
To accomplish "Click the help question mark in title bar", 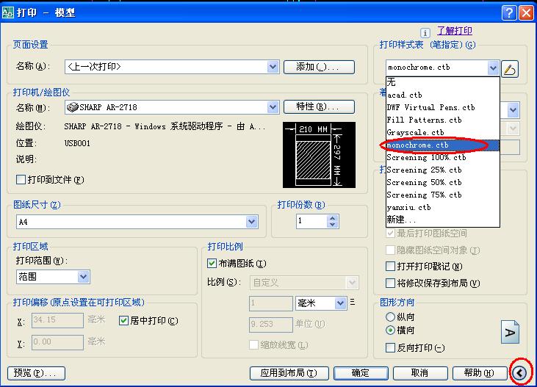I will [x=510, y=12].
